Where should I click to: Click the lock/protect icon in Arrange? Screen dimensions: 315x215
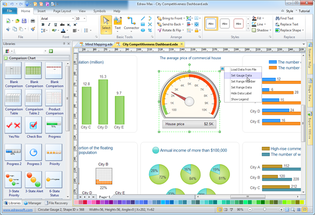click(196, 30)
